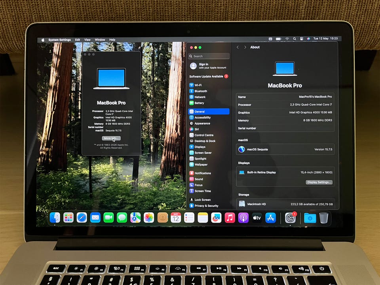Open Calendar from the Dock

[x=176, y=218]
